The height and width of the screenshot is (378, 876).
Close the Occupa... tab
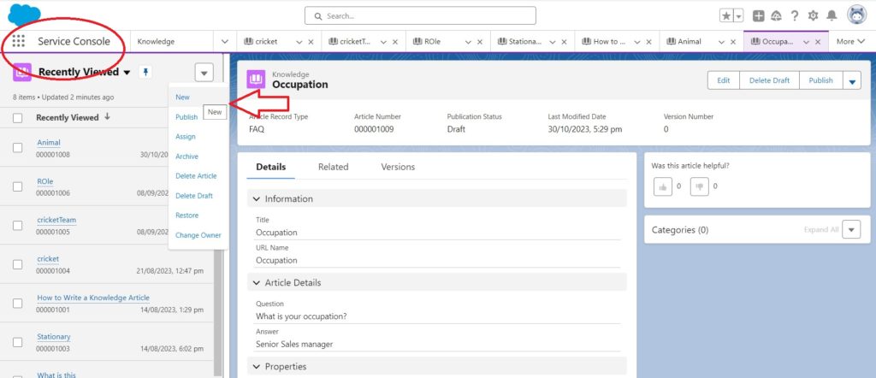coord(818,42)
